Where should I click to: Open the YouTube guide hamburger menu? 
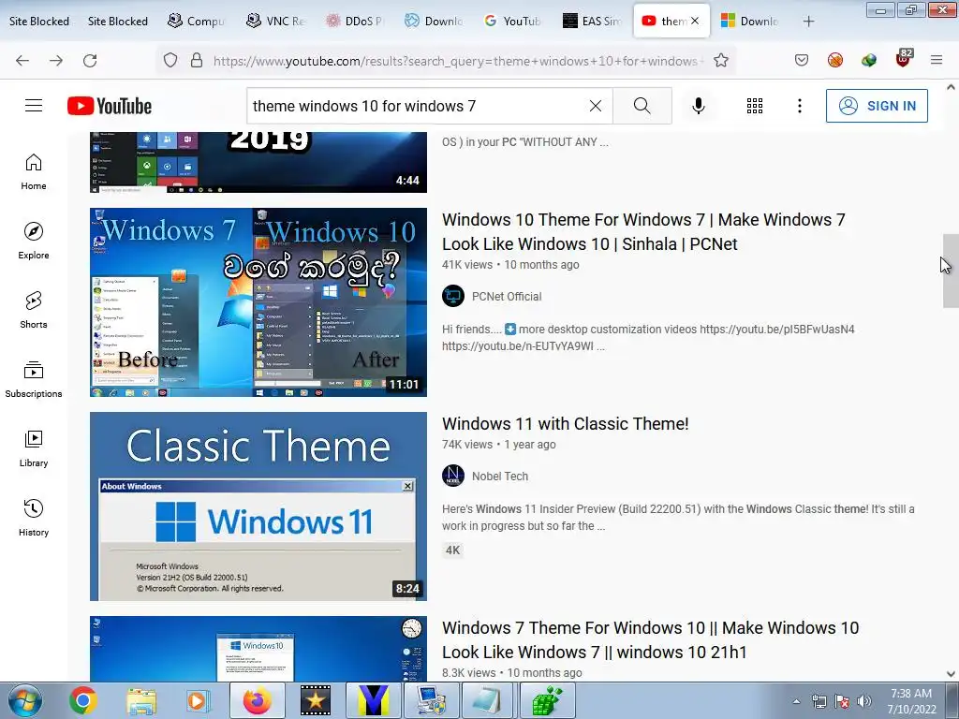34,106
